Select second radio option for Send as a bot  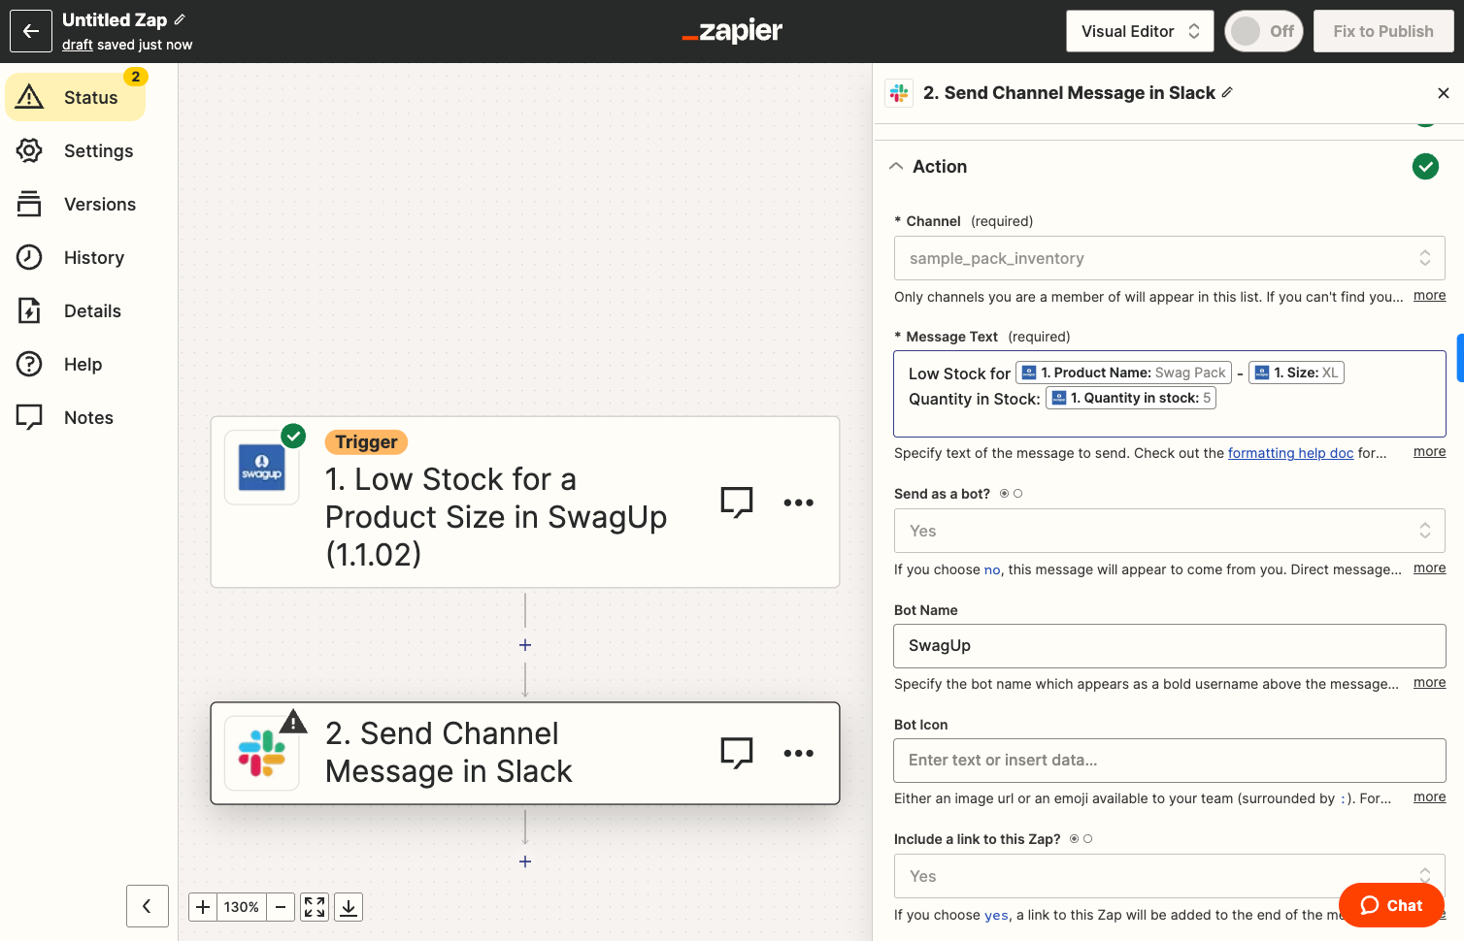(x=1017, y=494)
